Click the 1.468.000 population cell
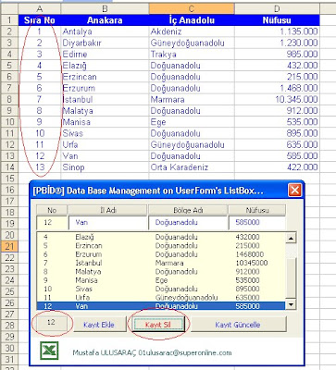Viewport: 336px width, 370px height. click(277, 88)
